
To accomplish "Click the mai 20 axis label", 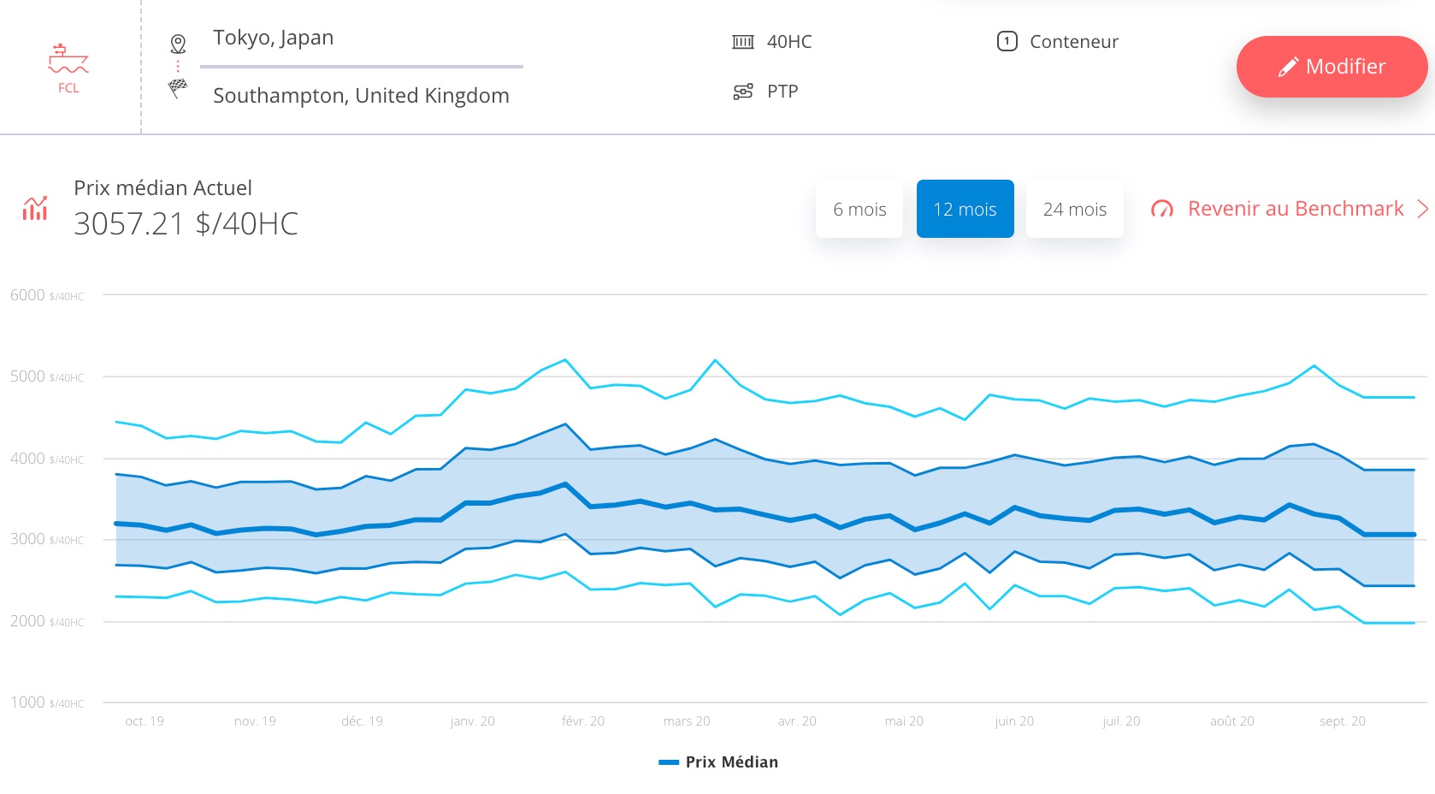I will [904, 721].
